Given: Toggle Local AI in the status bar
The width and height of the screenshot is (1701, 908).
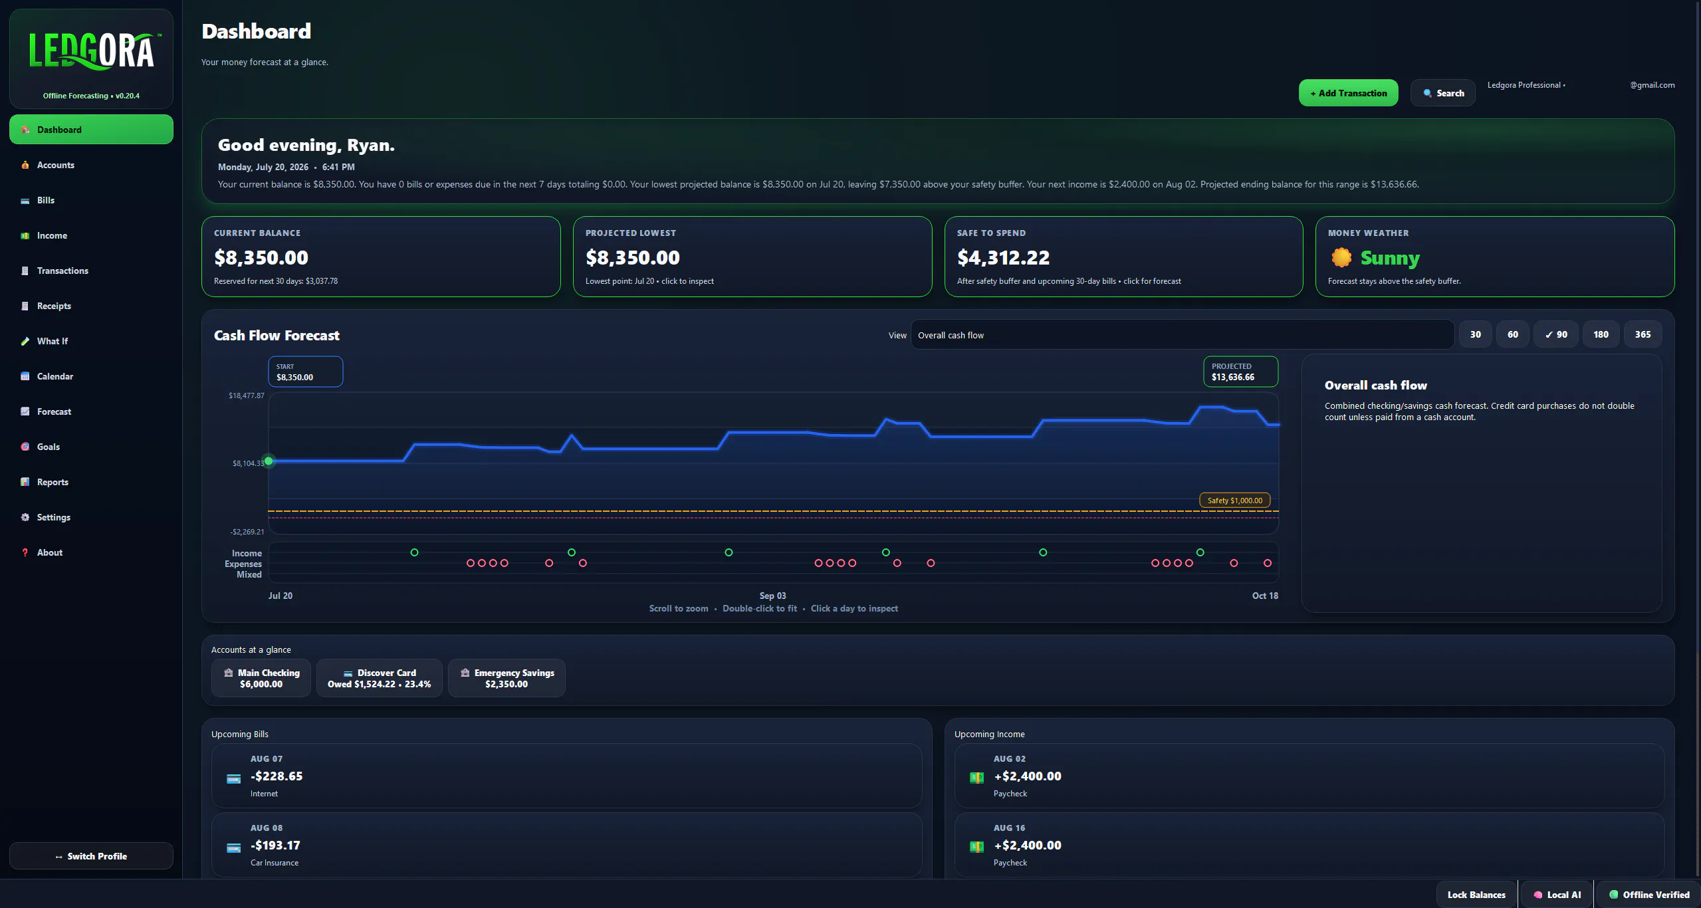Looking at the screenshot, I should coord(1557,895).
